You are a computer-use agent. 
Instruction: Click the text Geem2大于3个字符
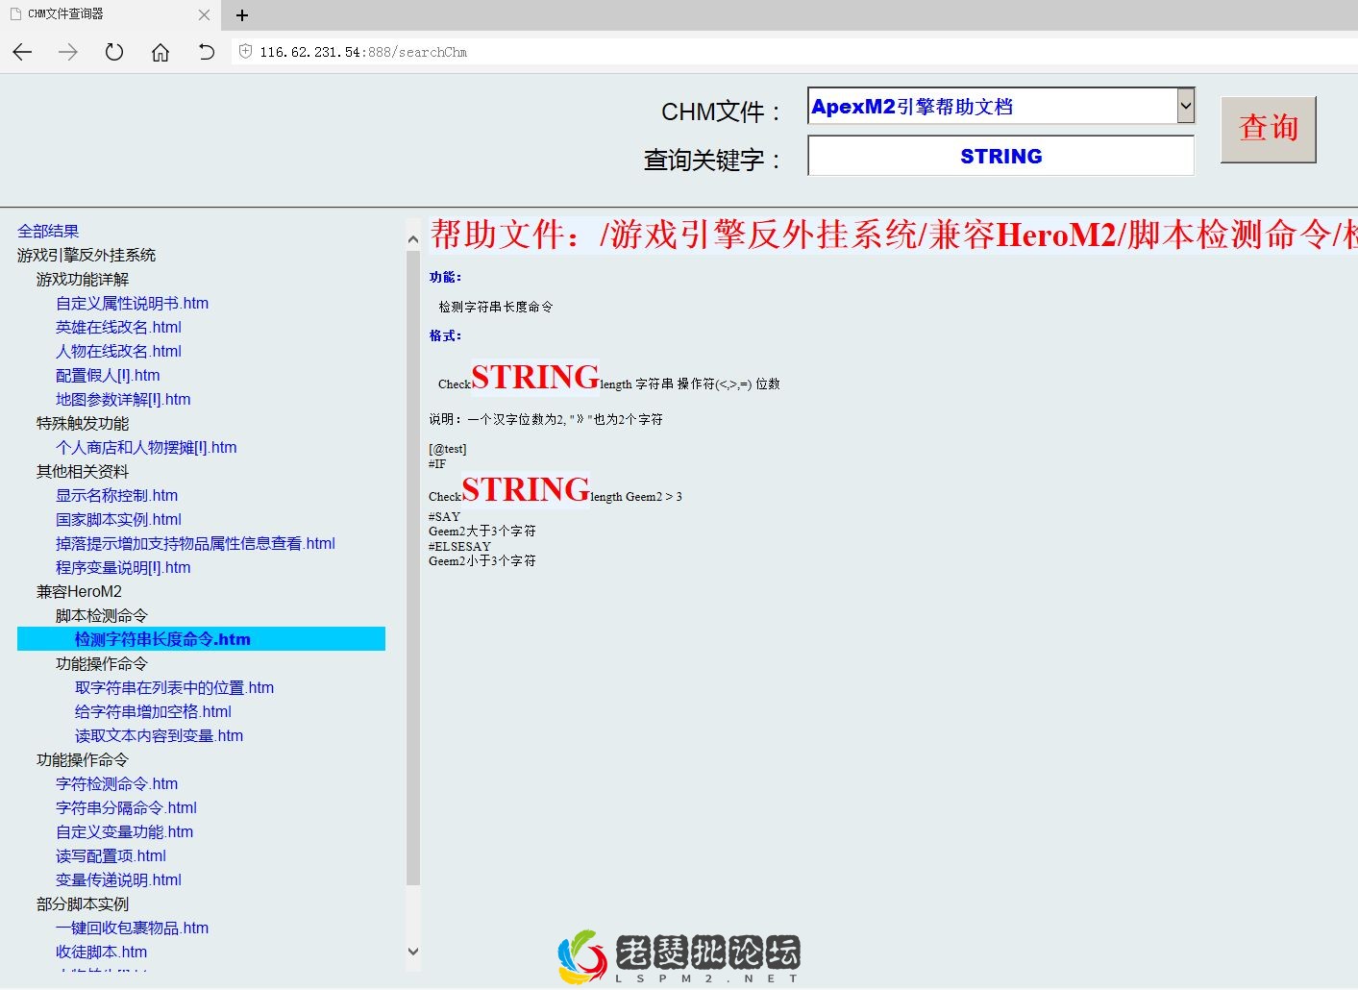pyautogui.click(x=482, y=531)
